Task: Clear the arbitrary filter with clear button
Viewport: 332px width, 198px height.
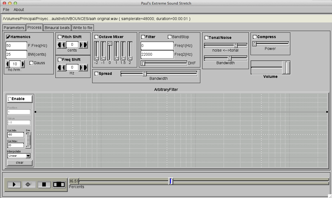Action: 20,163
